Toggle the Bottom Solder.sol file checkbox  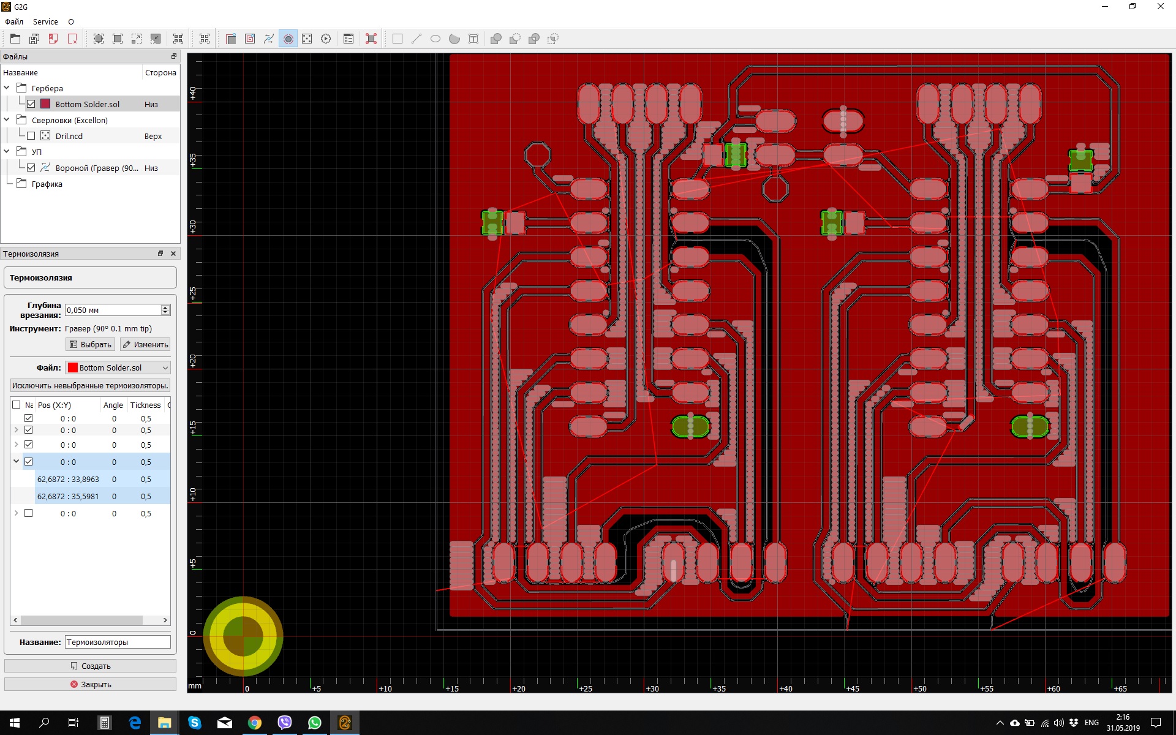[31, 104]
